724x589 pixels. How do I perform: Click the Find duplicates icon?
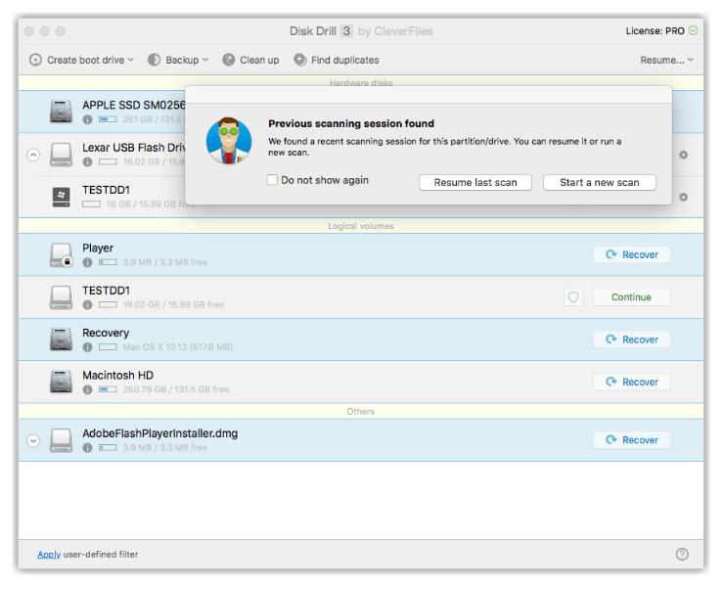point(300,60)
